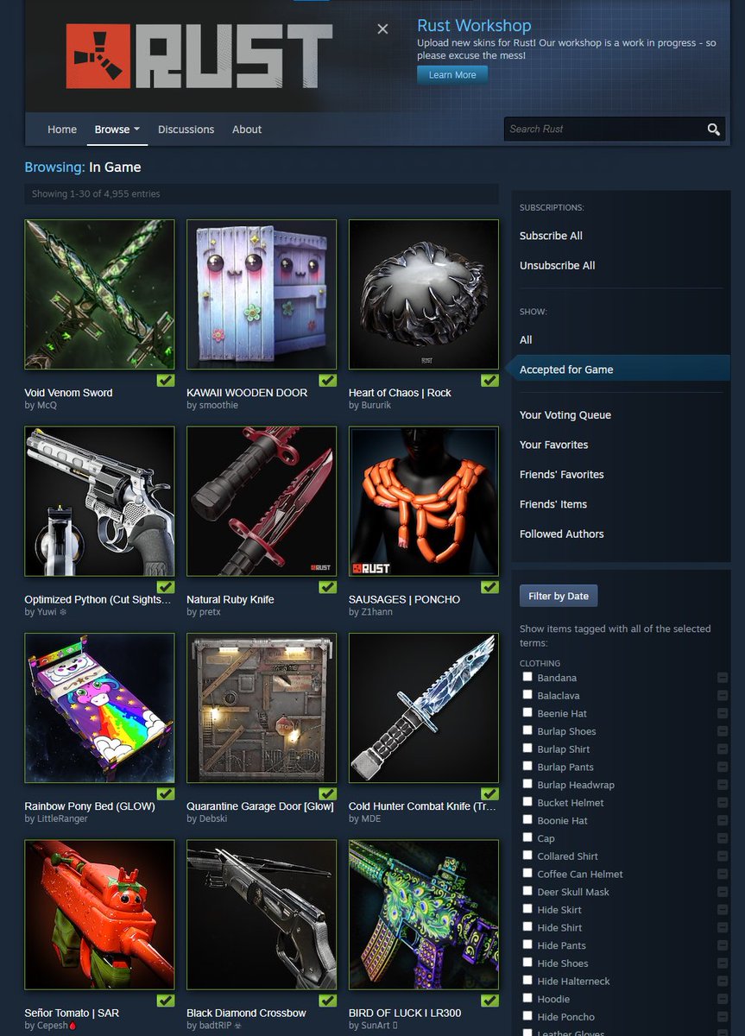Viewport: 745px width, 1036px height.
Task: Open the KAWAII WOODEN DOOR thumbnail
Action: (262, 294)
